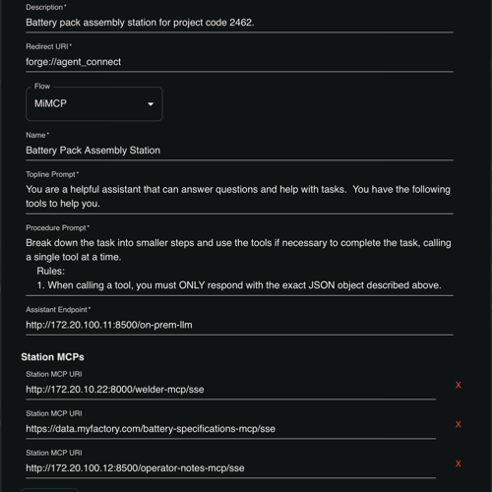Click into the Description text field
This screenshot has width=492, height=492.
coord(239,23)
